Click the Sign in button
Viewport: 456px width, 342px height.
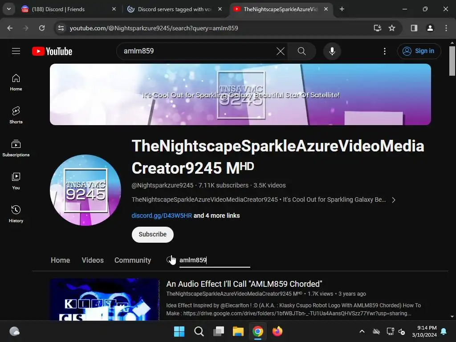click(419, 51)
